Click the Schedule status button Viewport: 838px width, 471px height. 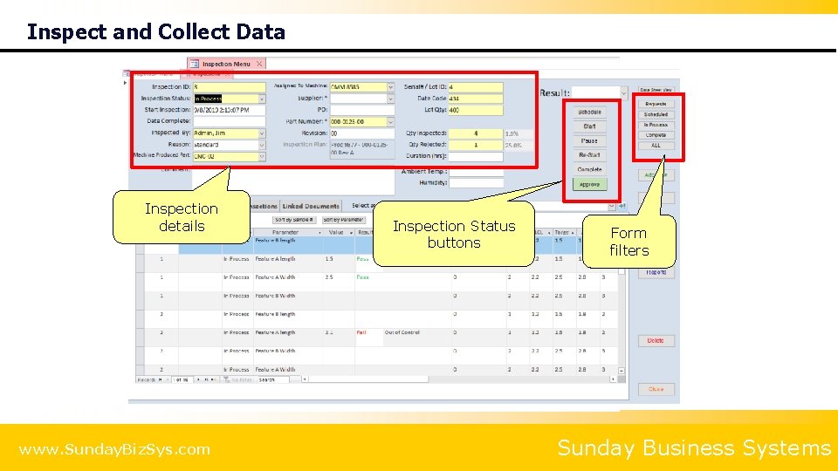click(589, 113)
